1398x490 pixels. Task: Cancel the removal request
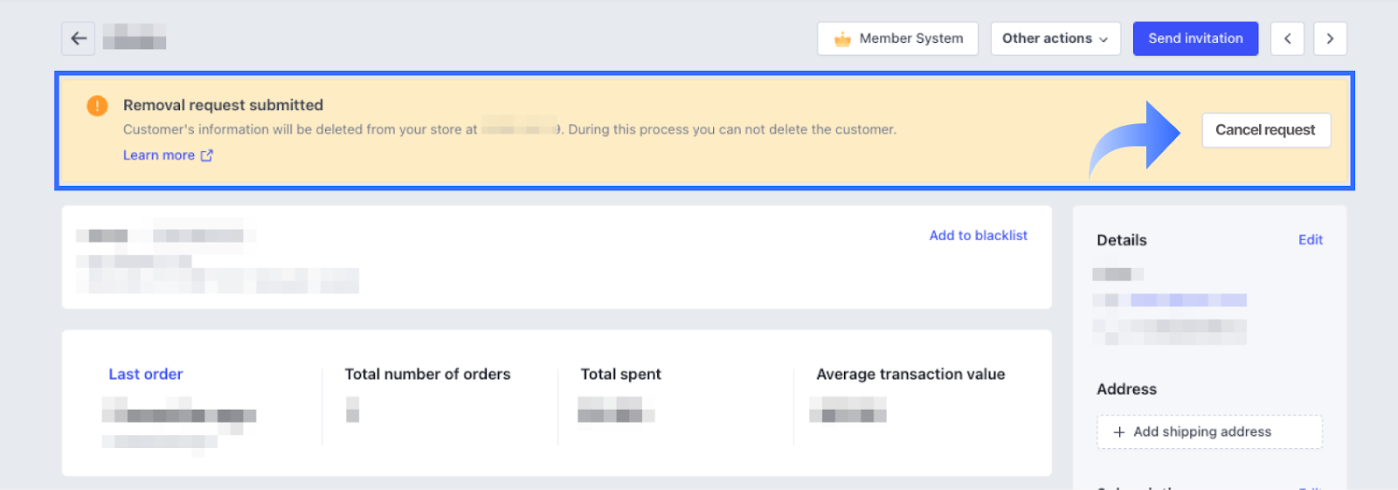pyautogui.click(x=1265, y=130)
